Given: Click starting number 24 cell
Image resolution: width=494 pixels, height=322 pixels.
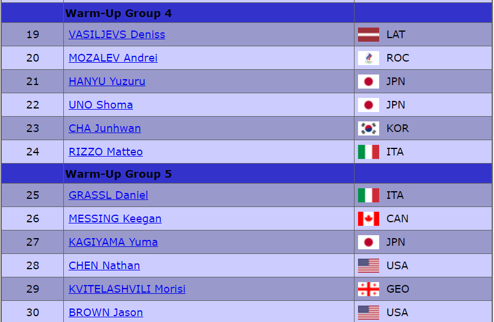Looking at the screenshot, I should pos(33,152).
